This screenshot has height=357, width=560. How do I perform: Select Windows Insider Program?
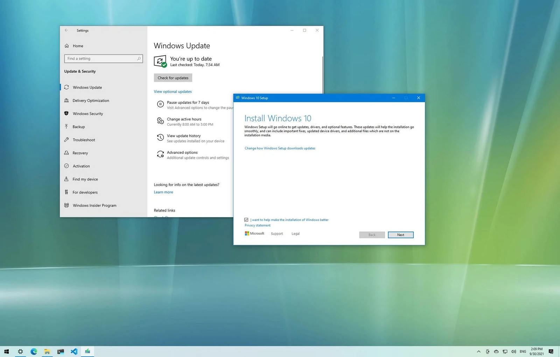[94, 205]
